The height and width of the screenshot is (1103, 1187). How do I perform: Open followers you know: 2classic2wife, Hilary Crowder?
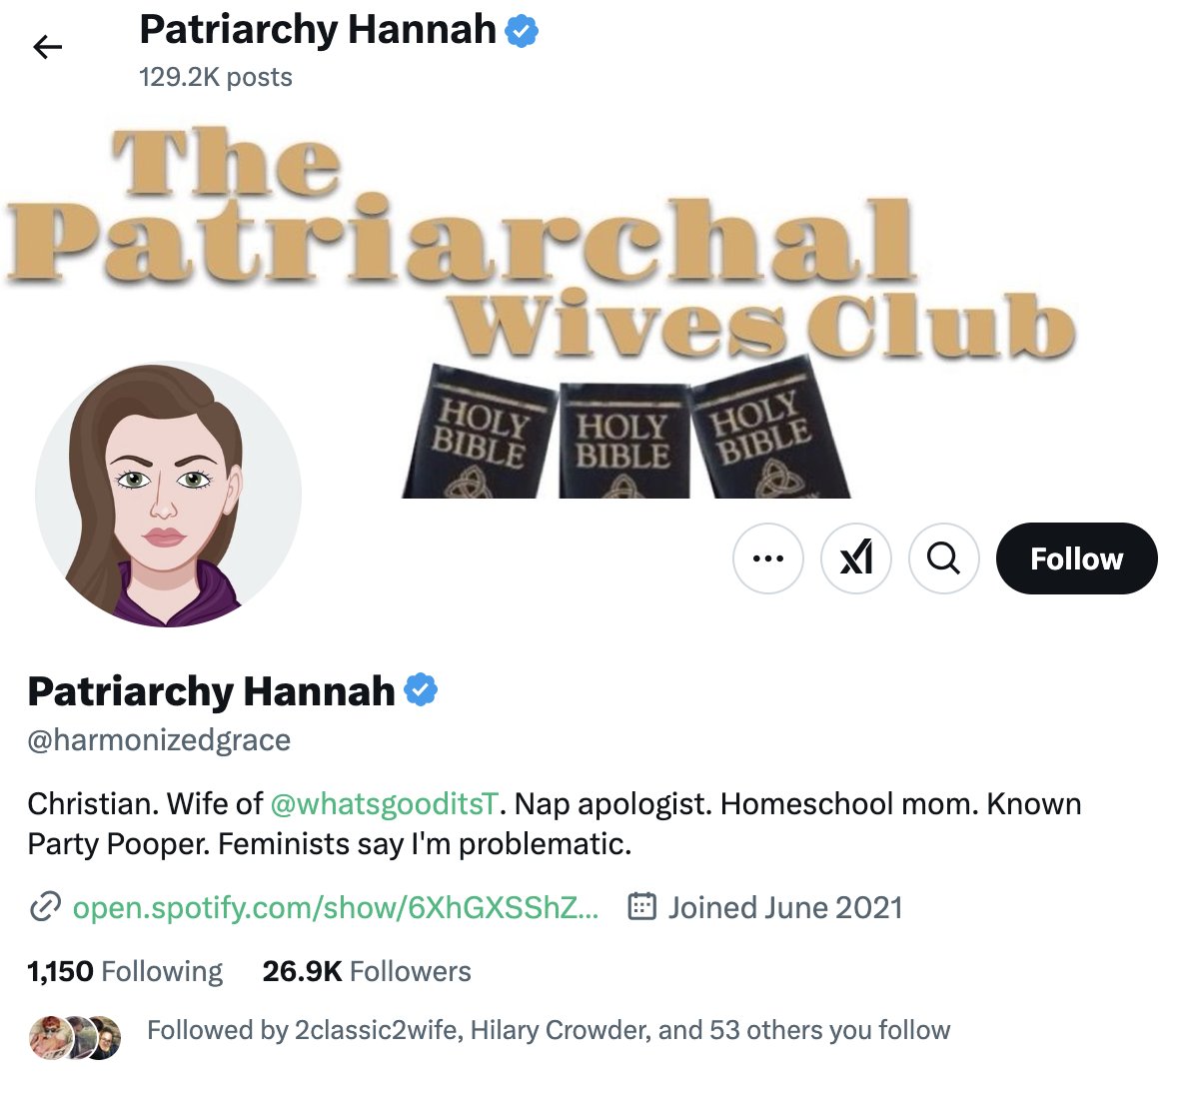549,1030
